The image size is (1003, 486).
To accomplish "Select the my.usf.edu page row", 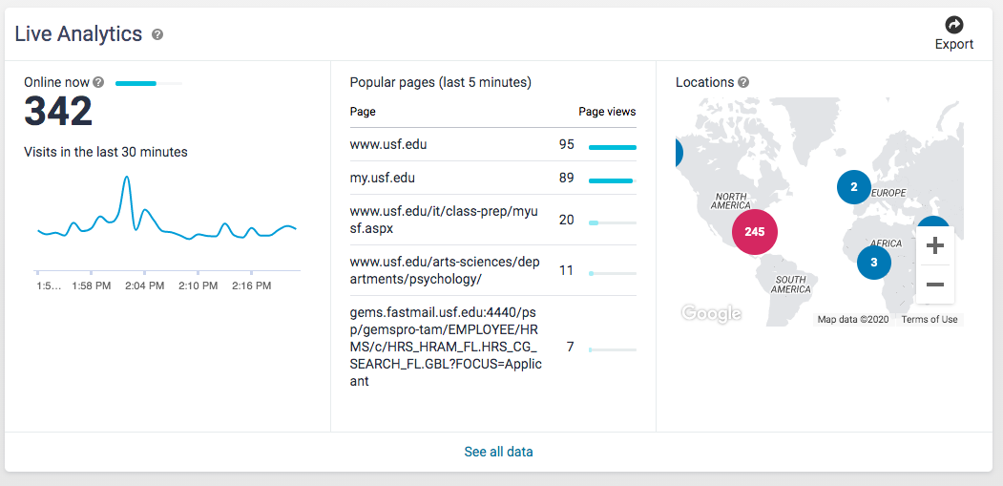I will click(x=383, y=178).
